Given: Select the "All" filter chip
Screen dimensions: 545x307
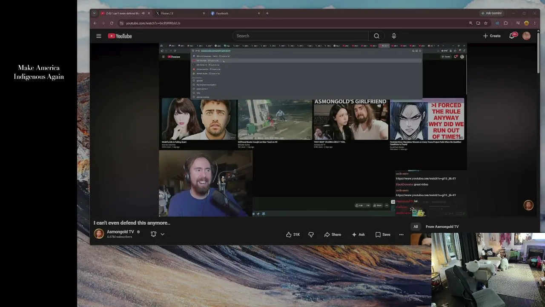Looking at the screenshot, I should 416,227.
